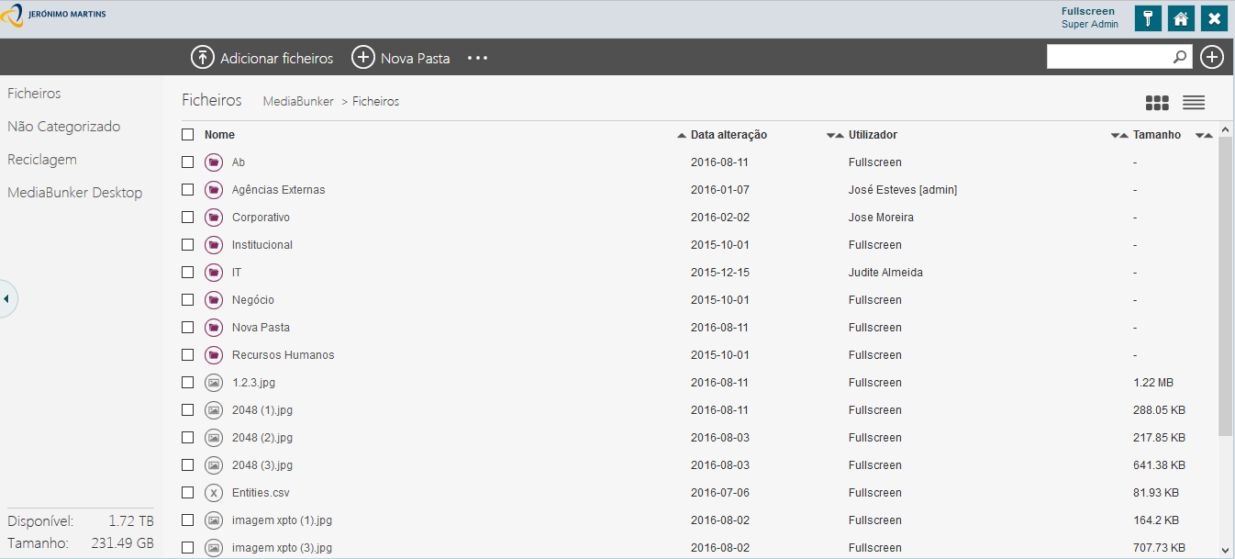
Task: Open Não Categorizado in the sidebar
Action: (64, 127)
